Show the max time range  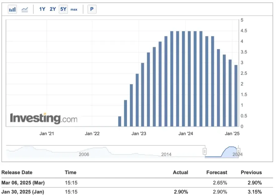[x=74, y=9]
